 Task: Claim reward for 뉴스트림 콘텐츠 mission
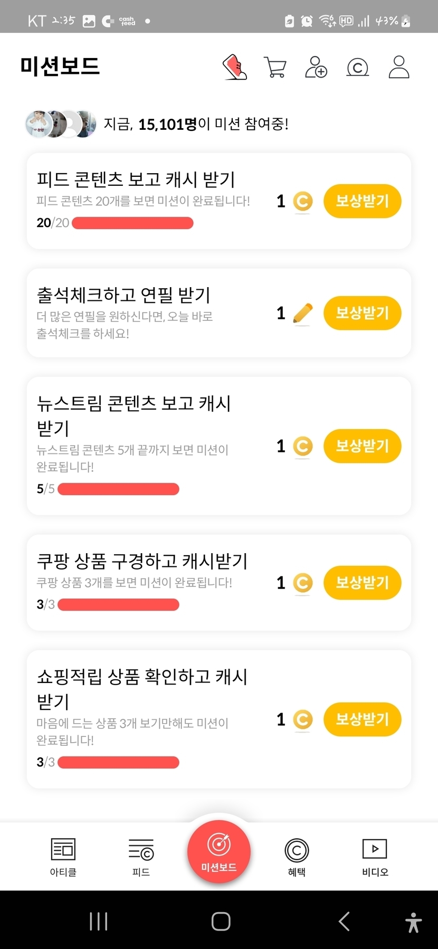362,446
